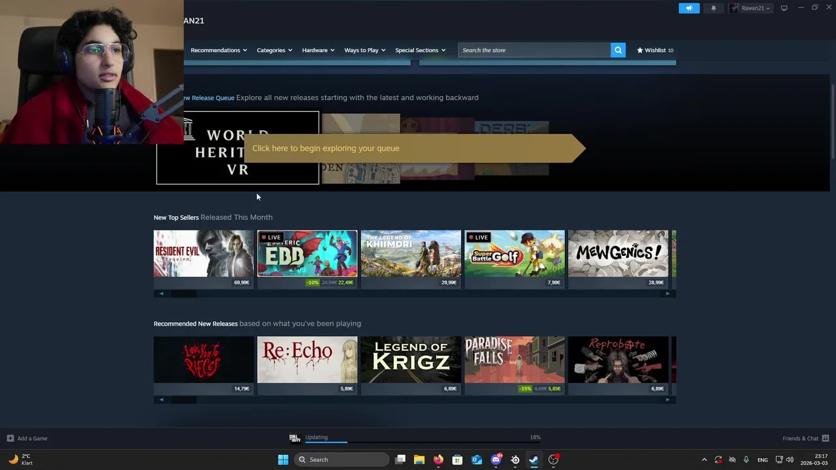
Task: Click the Windows taskbar Search box
Action: 343,460
